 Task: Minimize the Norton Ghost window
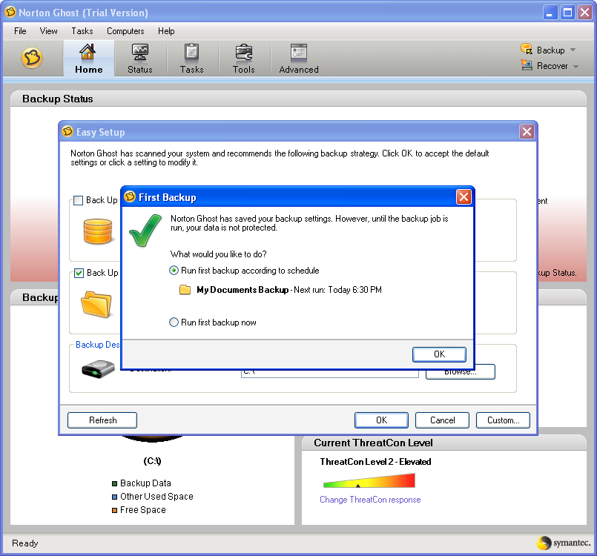550,13
